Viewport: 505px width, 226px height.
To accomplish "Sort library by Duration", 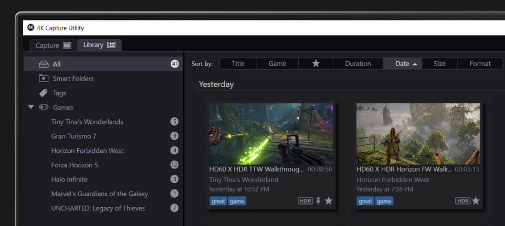I will click(x=358, y=64).
